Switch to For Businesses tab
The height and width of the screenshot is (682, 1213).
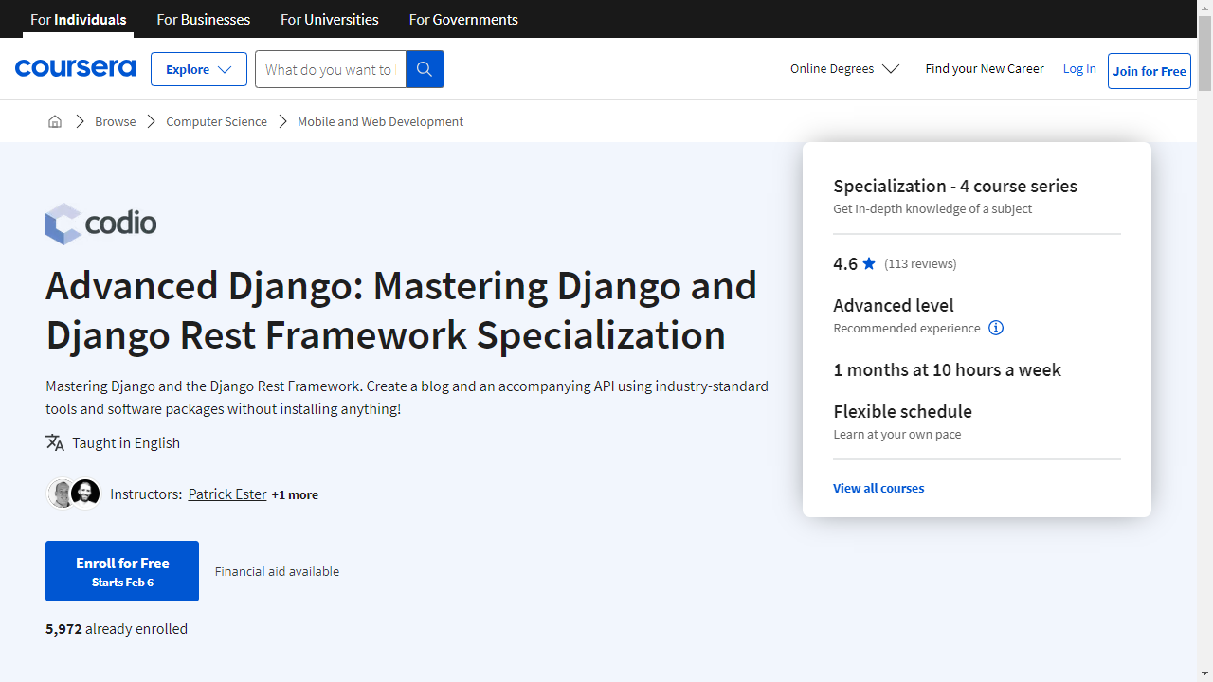click(x=204, y=19)
